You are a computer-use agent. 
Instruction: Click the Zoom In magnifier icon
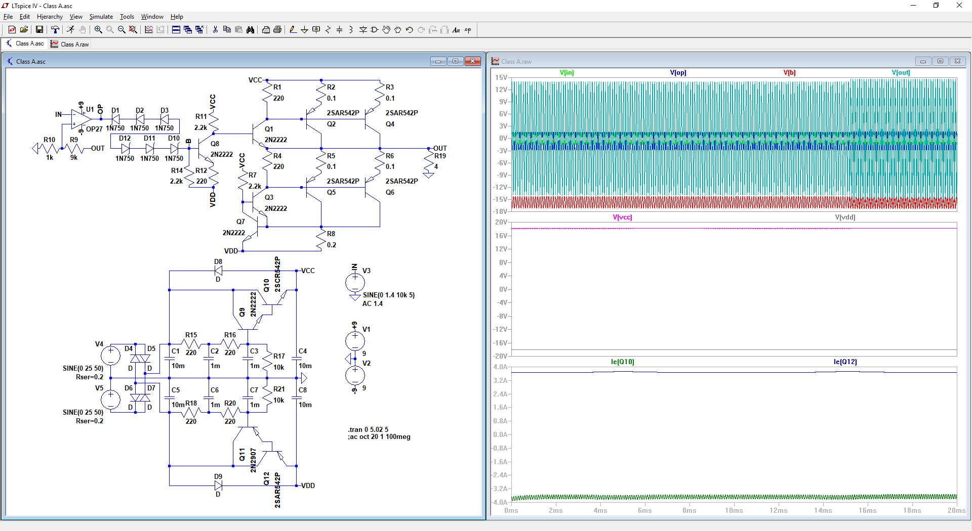tap(98, 30)
